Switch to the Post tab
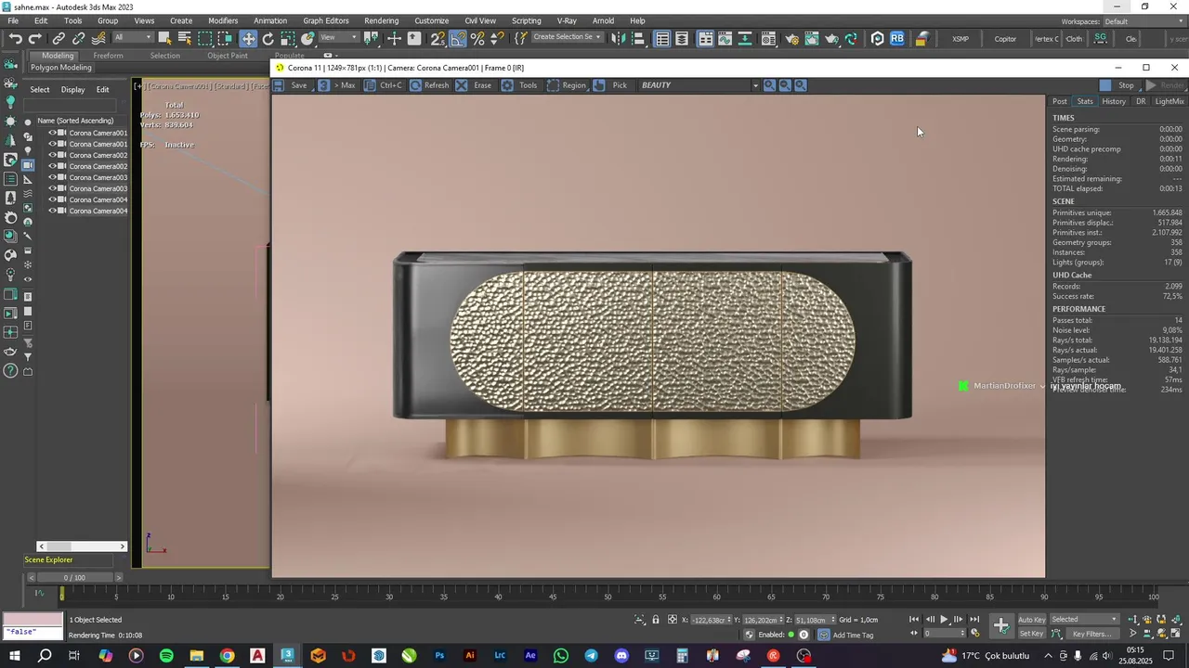Viewport: 1189px width, 668px height. click(1059, 101)
